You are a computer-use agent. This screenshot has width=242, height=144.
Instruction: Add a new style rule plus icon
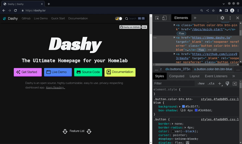click(220, 83)
